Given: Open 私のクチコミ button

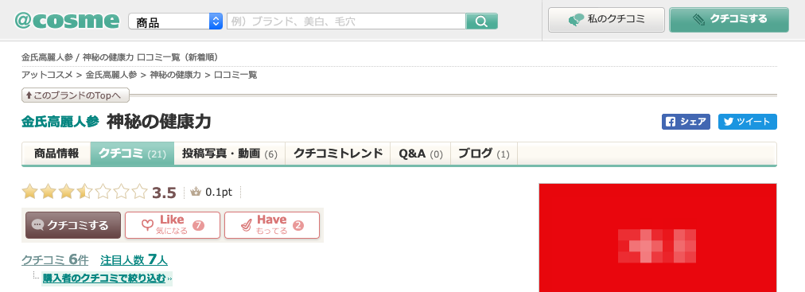Looking at the screenshot, I should [606, 20].
